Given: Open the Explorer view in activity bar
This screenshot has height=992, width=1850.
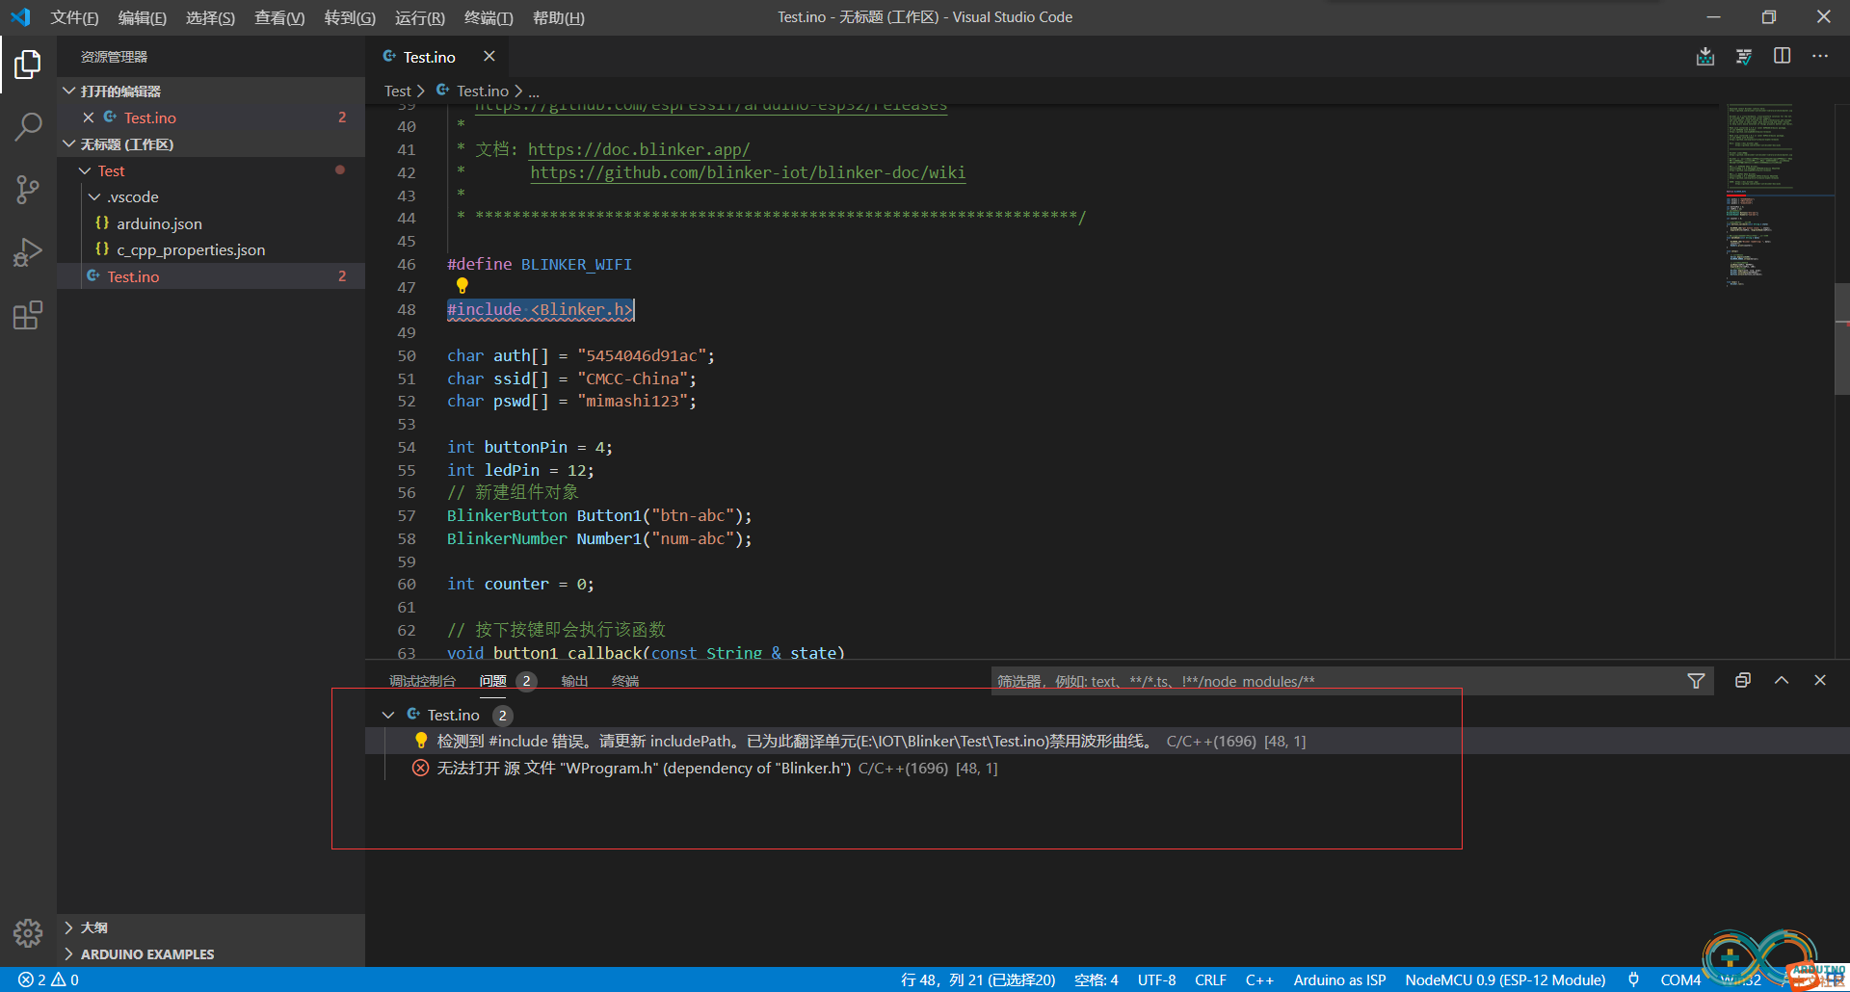Looking at the screenshot, I should click(28, 65).
